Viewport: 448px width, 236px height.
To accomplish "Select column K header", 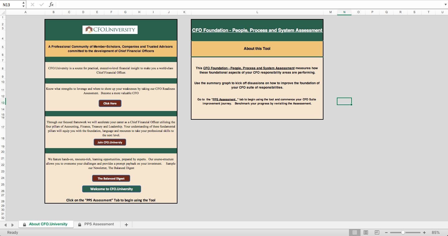I will pyautogui.click(x=184, y=12).
